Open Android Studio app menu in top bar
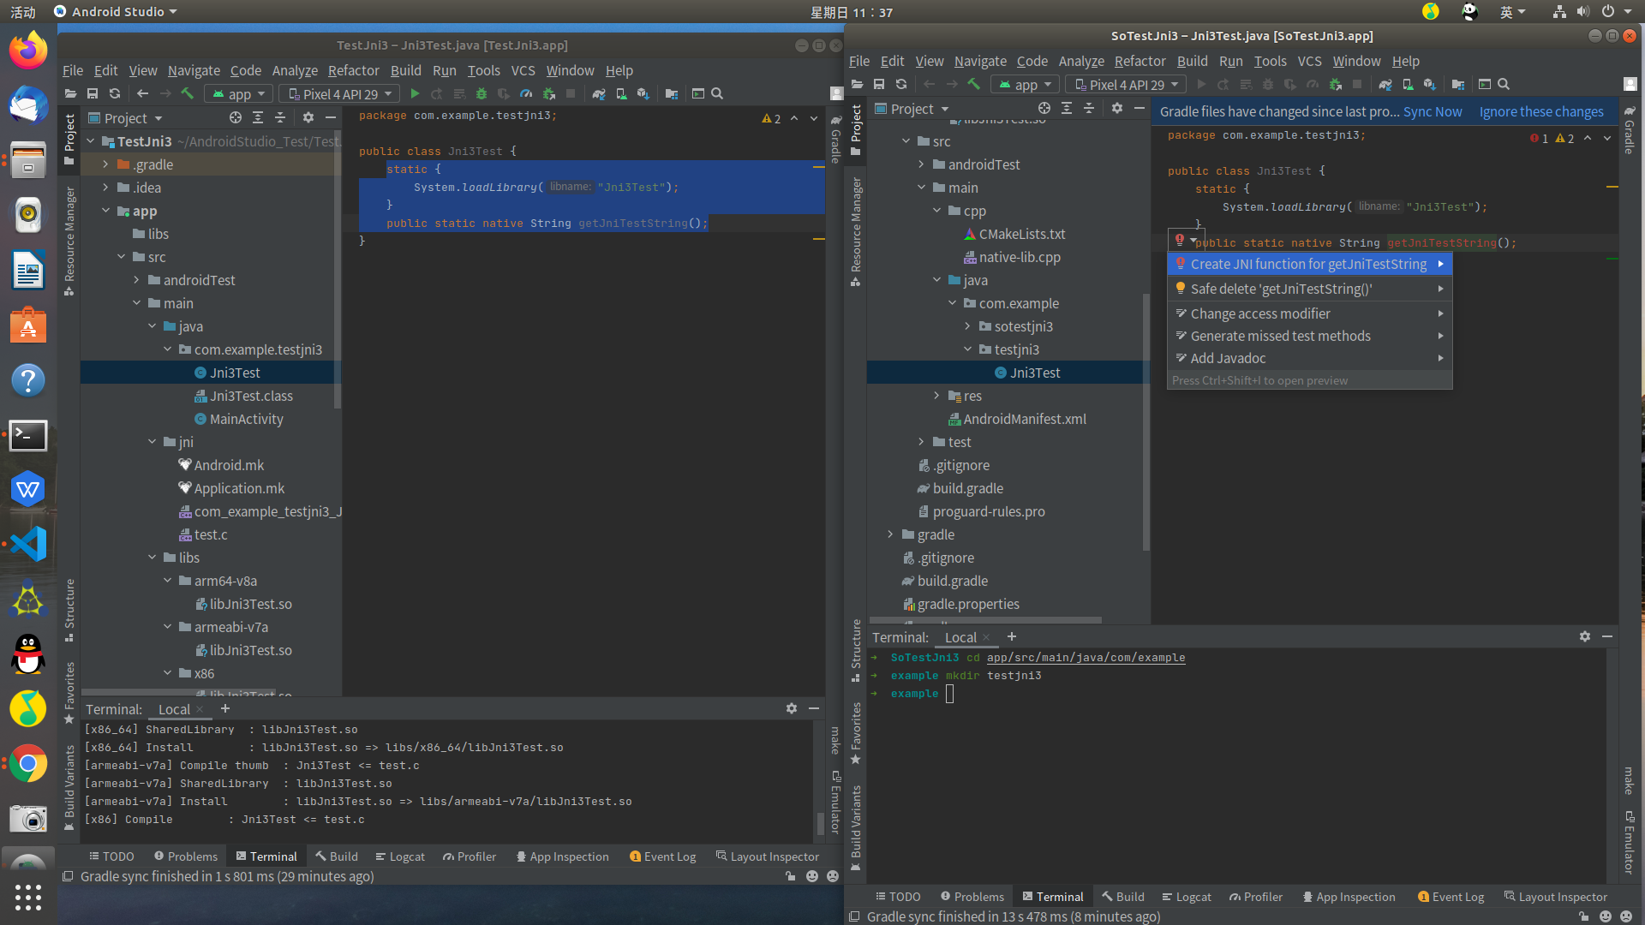 point(116,12)
